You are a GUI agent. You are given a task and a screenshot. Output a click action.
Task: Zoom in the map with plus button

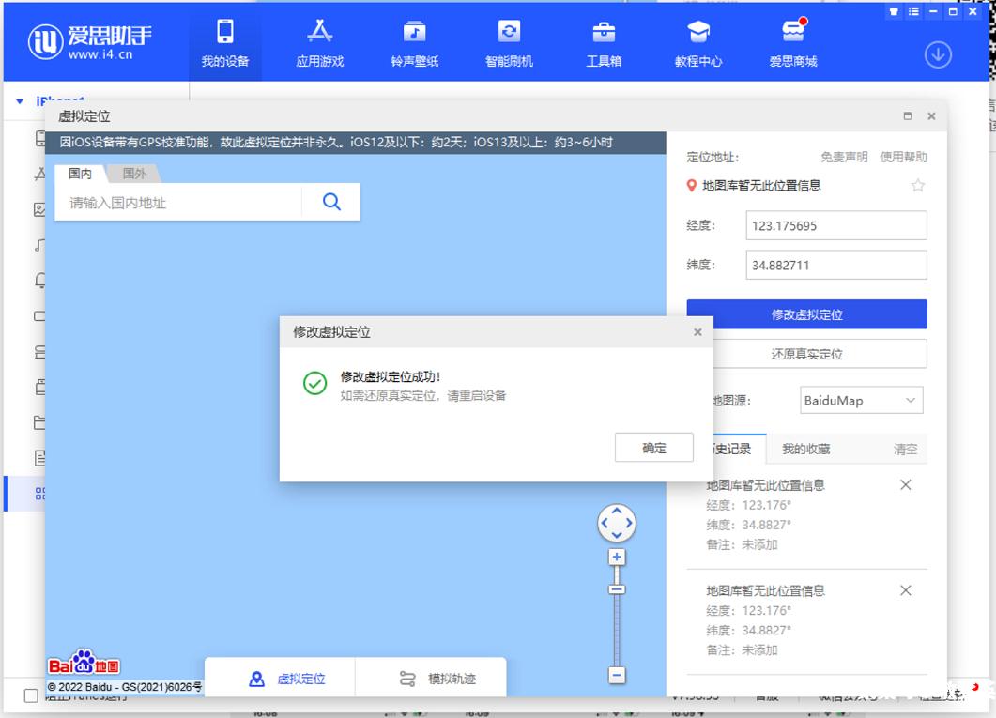tap(616, 557)
